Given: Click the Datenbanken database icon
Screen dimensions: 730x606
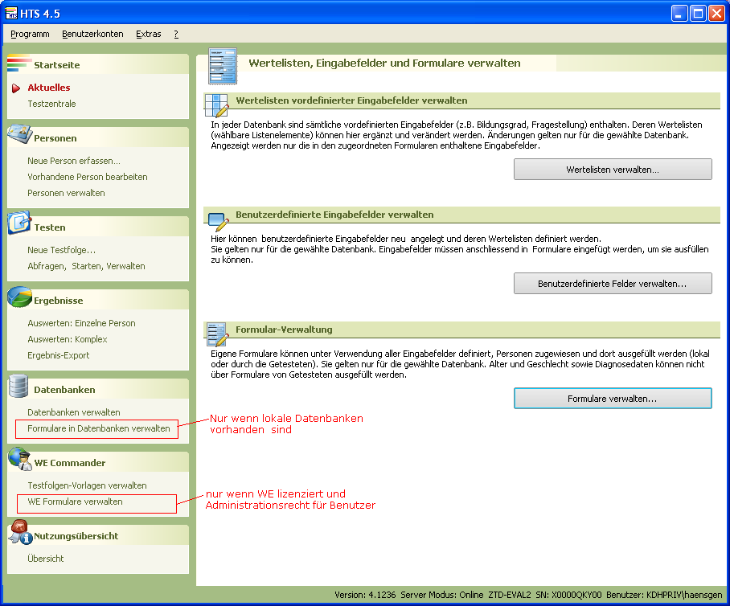Looking at the screenshot, I should [x=19, y=387].
